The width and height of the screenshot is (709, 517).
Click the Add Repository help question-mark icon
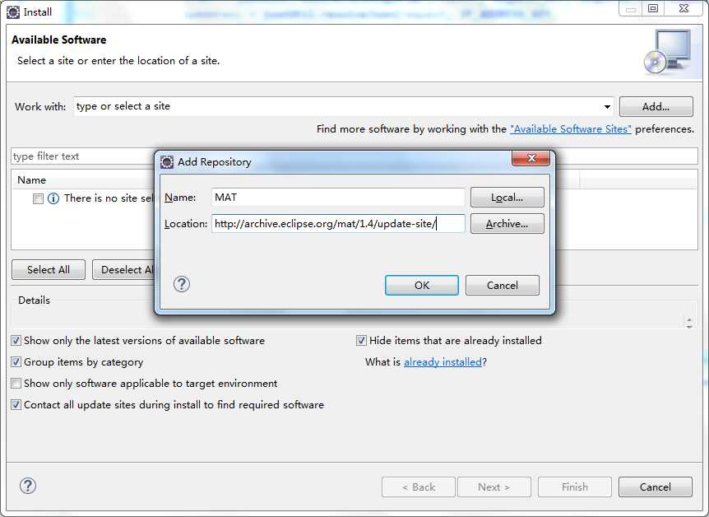(181, 284)
